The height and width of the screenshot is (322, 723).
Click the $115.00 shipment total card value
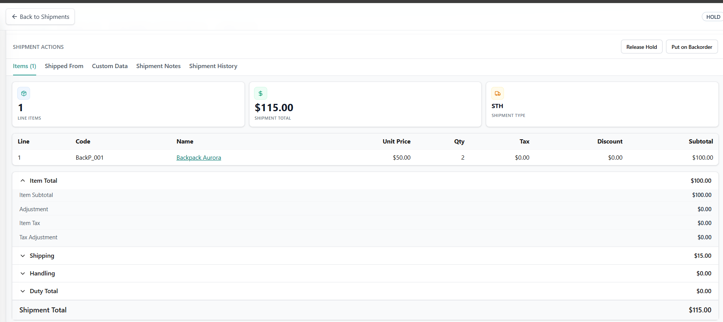pyautogui.click(x=274, y=108)
